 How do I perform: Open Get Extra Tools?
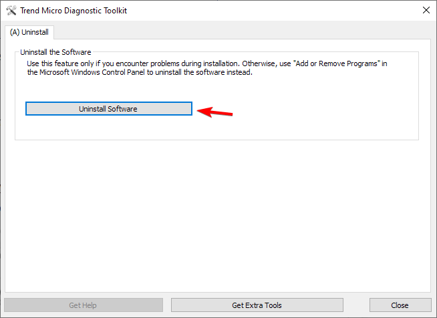pos(257,305)
